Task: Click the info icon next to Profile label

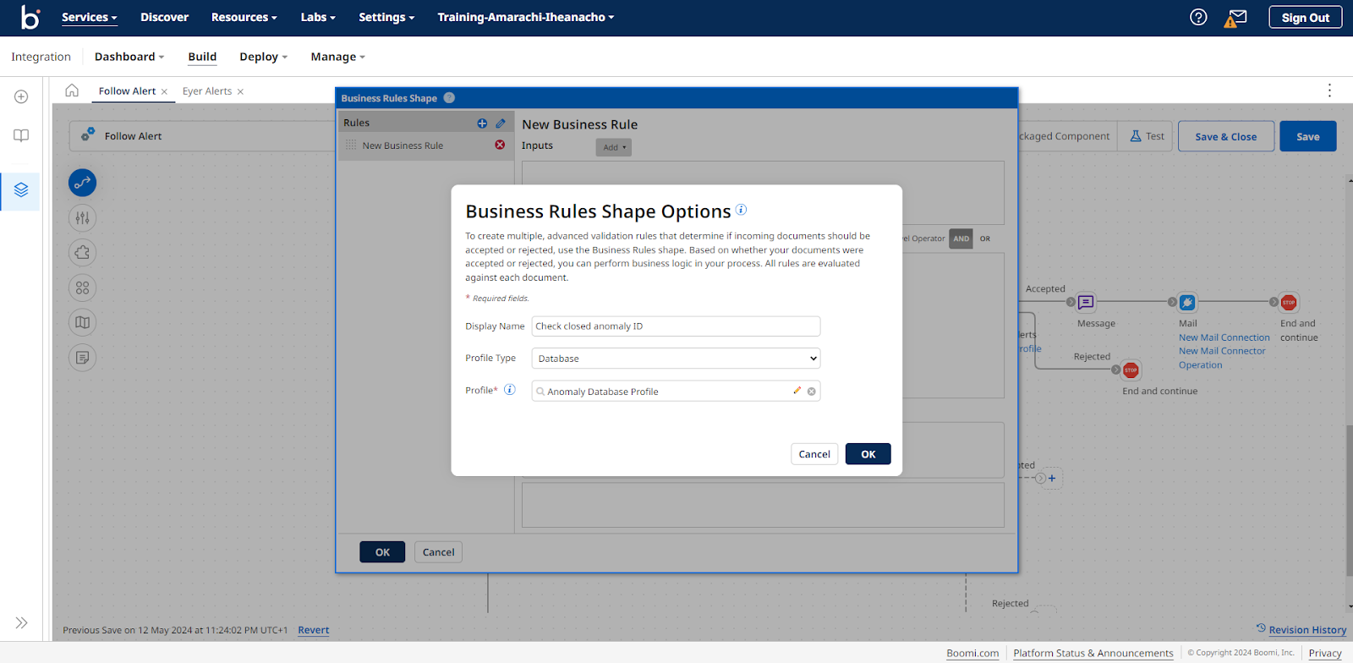Action: coord(510,390)
